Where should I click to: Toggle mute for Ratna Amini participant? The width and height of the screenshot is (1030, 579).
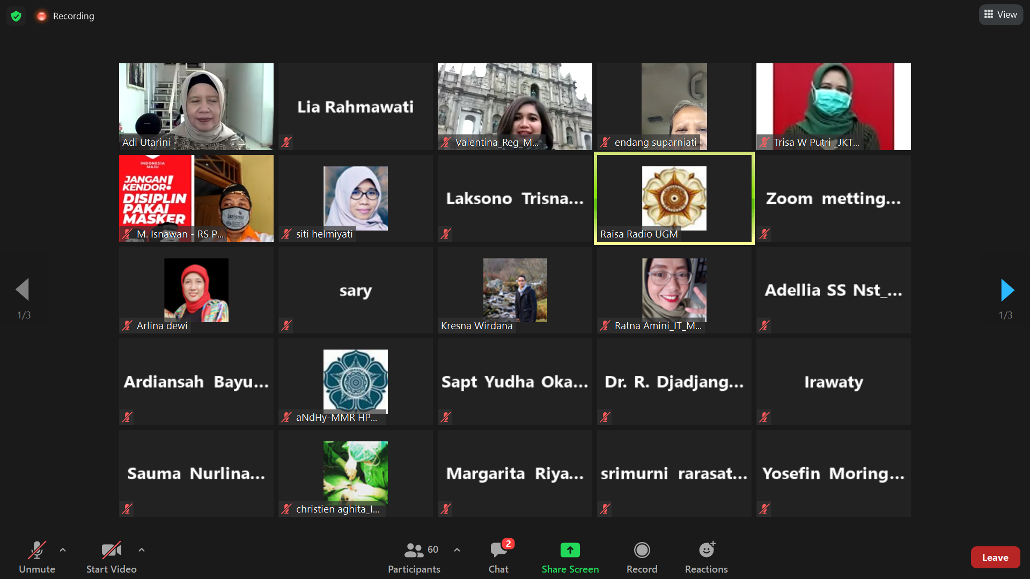[606, 325]
